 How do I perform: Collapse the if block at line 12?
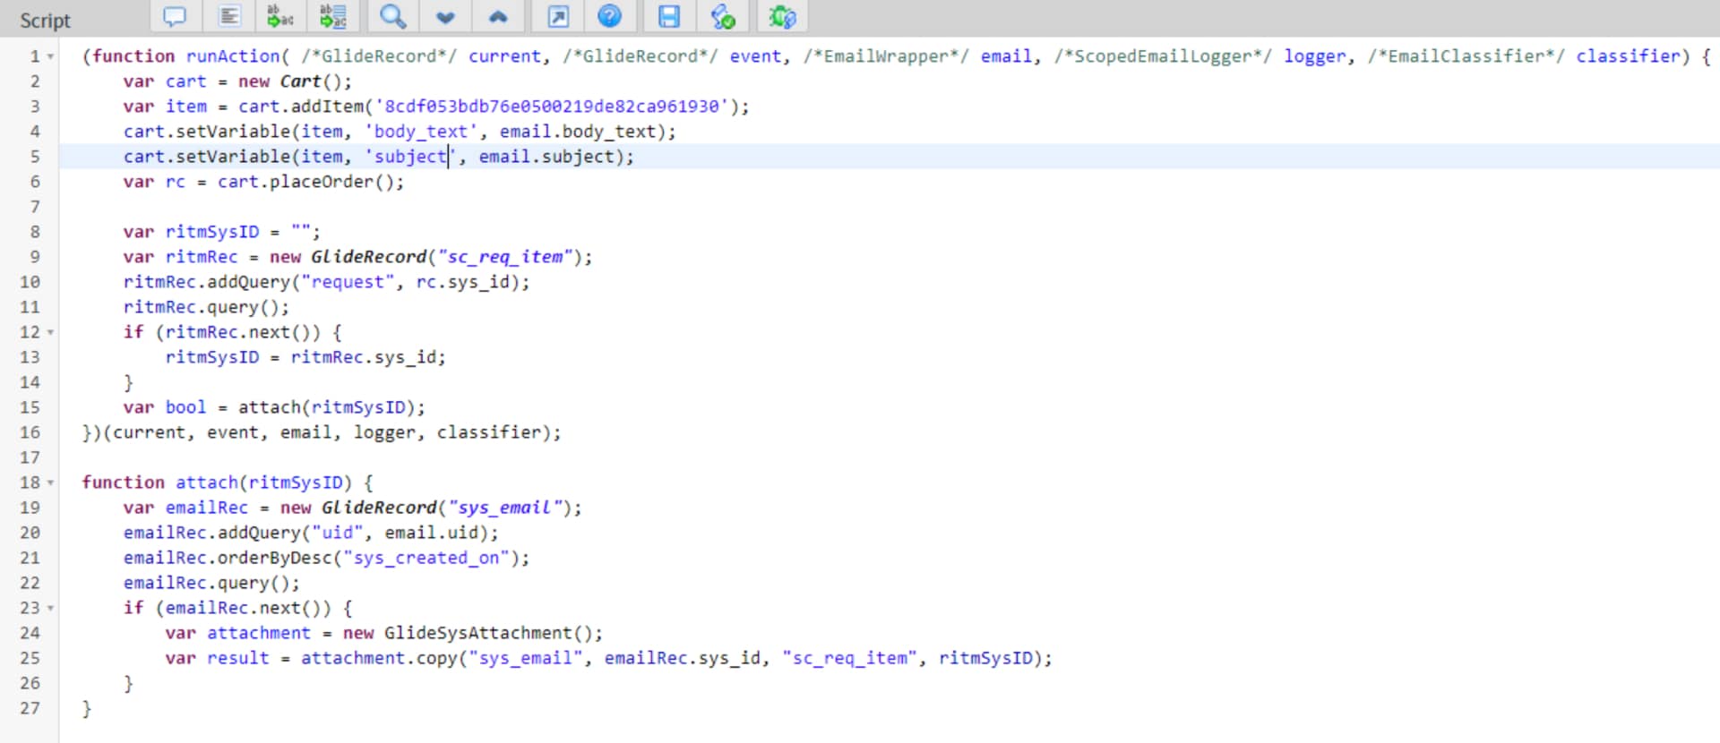click(x=51, y=332)
